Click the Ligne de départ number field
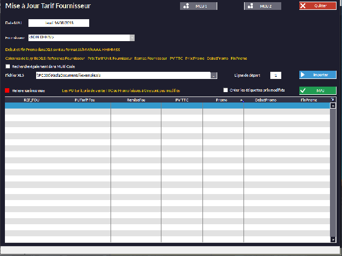 276,75
